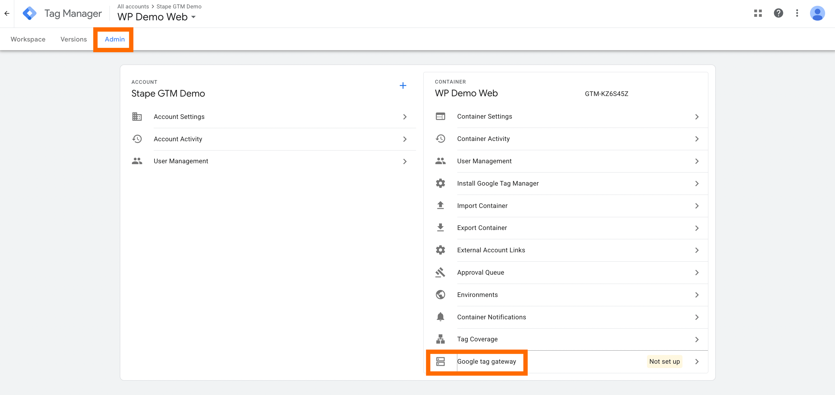Image resolution: width=835 pixels, height=395 pixels.
Task: Click the Install Google Tag Manager gear icon
Action: pos(440,183)
